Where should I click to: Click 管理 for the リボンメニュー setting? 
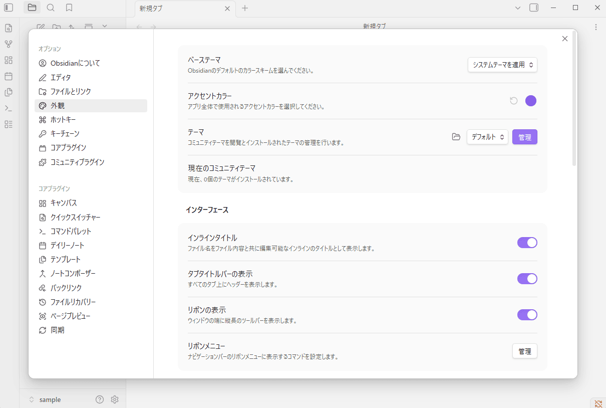coord(524,351)
